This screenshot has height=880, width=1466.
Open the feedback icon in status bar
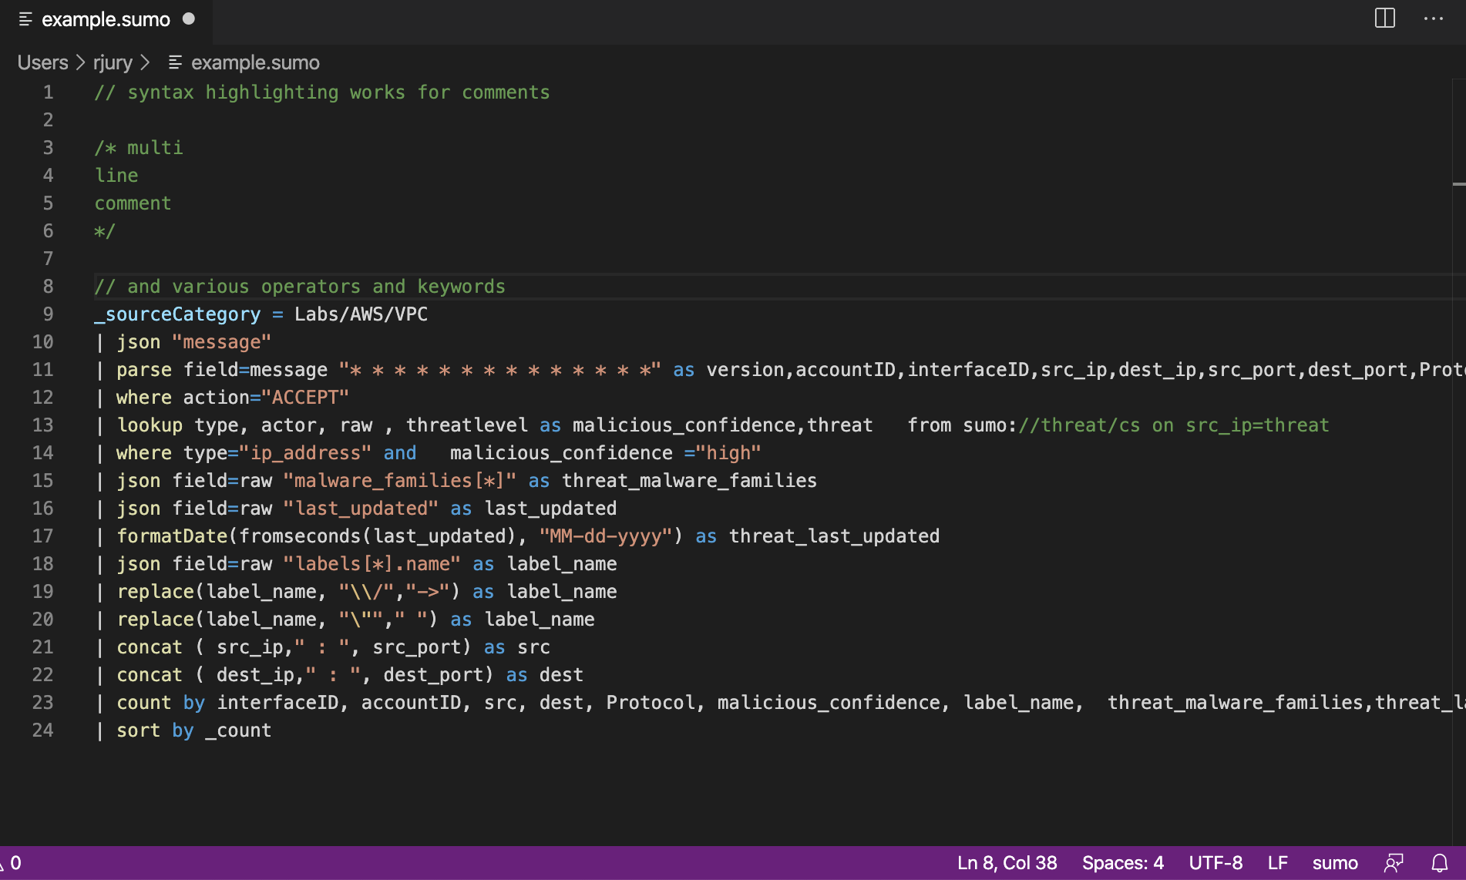[x=1394, y=863]
